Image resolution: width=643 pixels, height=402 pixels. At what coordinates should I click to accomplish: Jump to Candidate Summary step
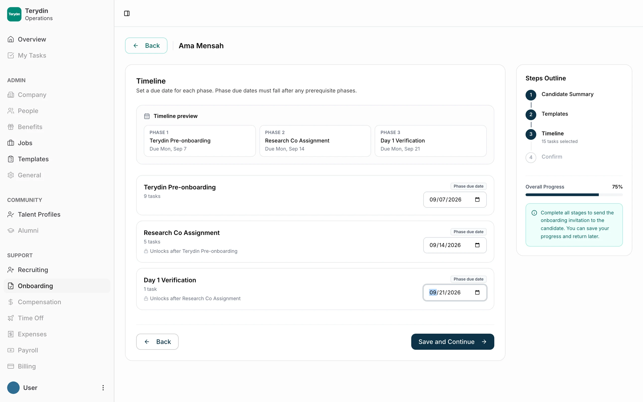(x=567, y=94)
